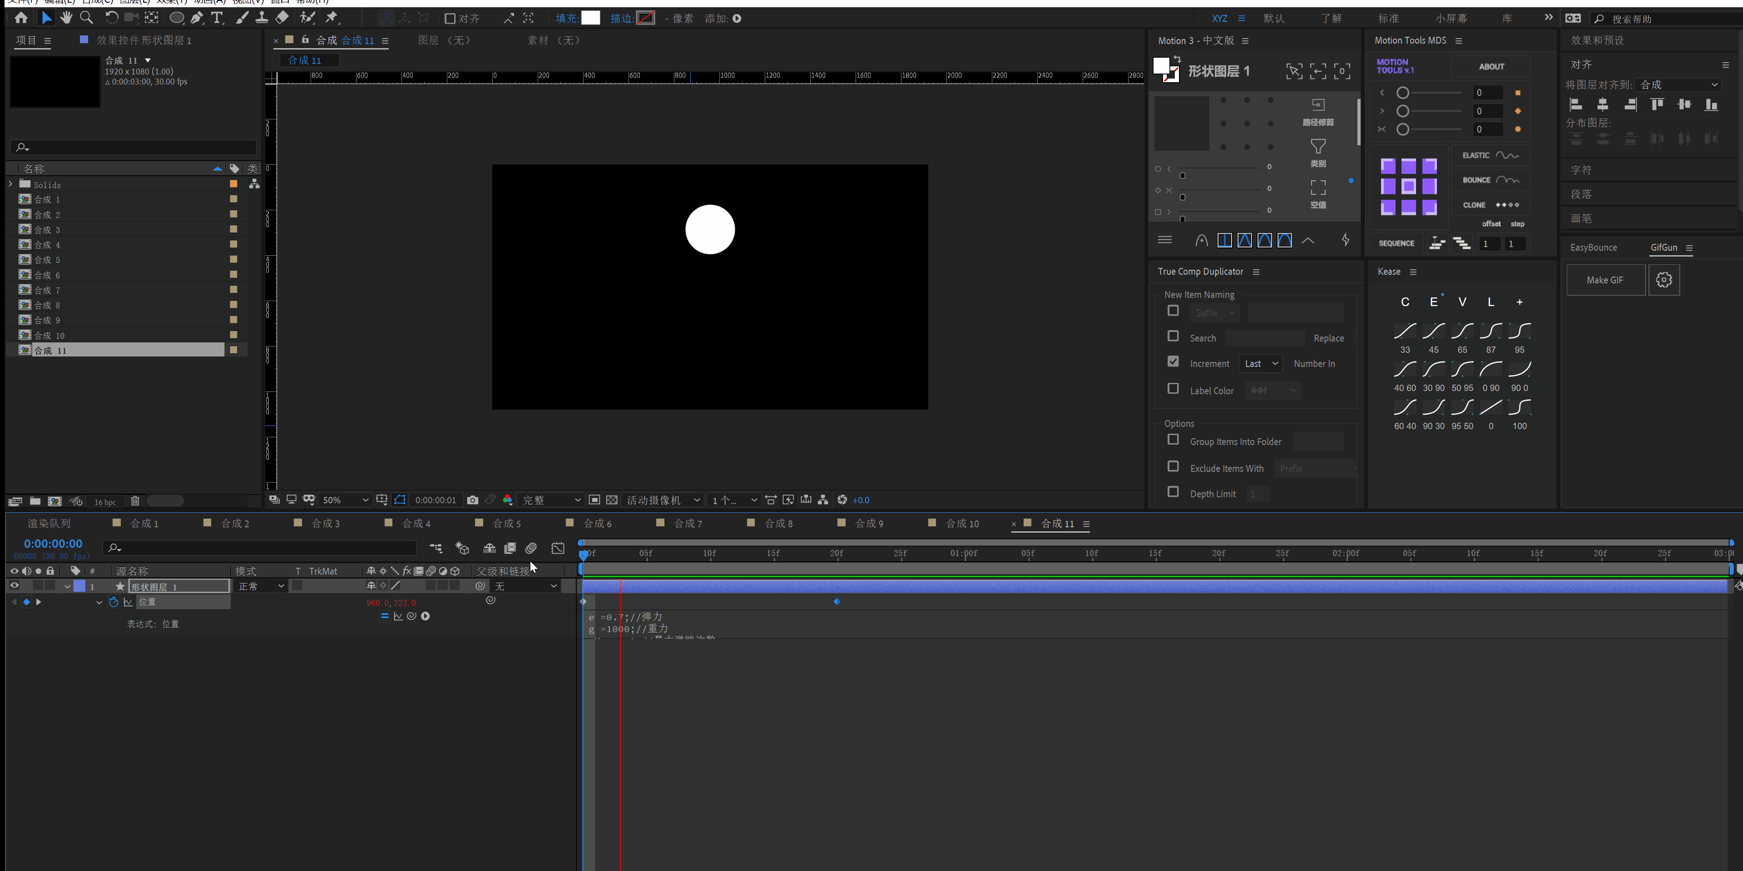This screenshot has width=1743, height=871.
Task: Select the Hand tool
Action: click(66, 18)
